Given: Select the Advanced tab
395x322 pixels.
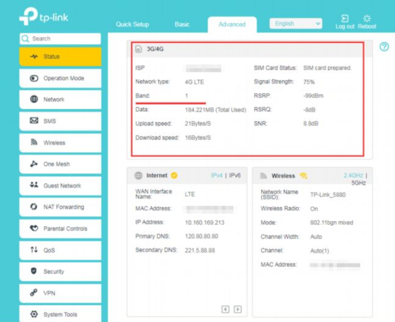Looking at the screenshot, I should pyautogui.click(x=232, y=25).
